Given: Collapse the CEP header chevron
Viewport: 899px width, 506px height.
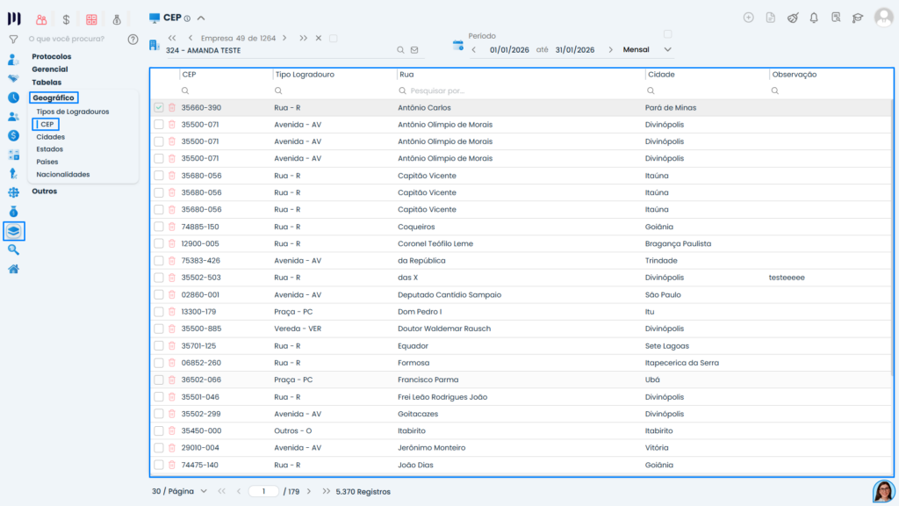Looking at the screenshot, I should tap(201, 18).
